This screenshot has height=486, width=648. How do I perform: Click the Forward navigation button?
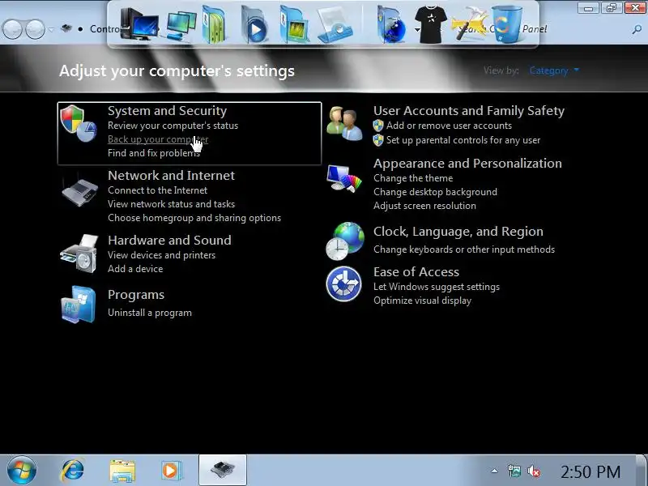tap(35, 29)
